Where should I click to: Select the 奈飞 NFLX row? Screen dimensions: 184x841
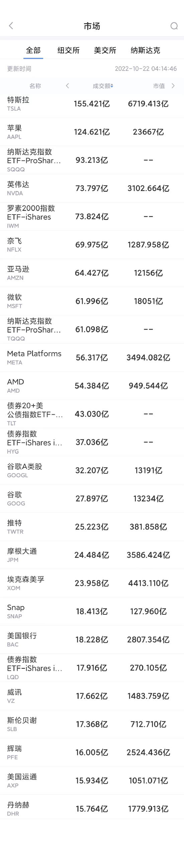[92, 245]
